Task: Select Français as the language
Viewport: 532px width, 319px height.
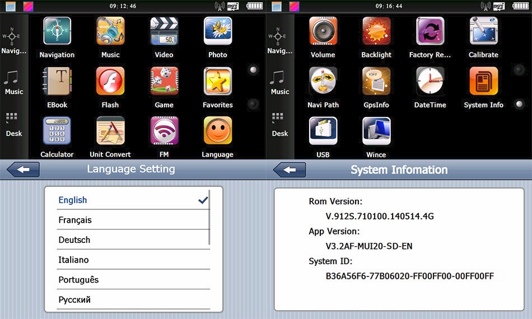Action: [x=132, y=220]
